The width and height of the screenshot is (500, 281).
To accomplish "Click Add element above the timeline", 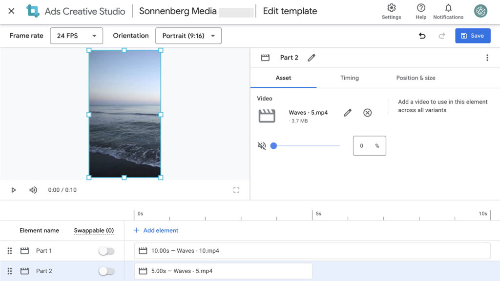I will coord(156,230).
